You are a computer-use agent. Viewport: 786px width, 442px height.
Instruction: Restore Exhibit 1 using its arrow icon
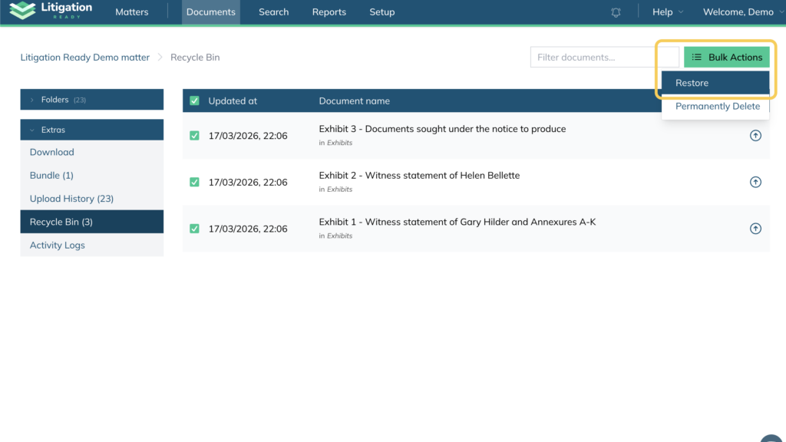pos(755,229)
